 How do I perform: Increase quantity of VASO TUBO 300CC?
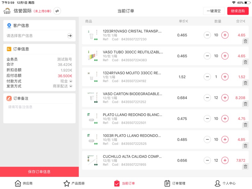tap(225, 56)
